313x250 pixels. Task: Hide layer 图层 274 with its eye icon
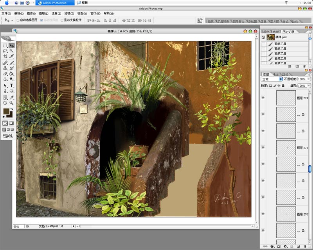pos(263,98)
